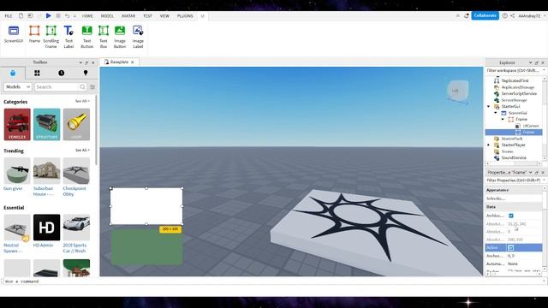This screenshot has height=308, width=548.
Task: Open the Properties panel options dropdown
Action: click(531, 173)
